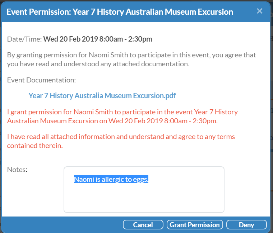The width and height of the screenshot is (273, 233).
Task: Click the dialog title text in header
Action: (120, 12)
